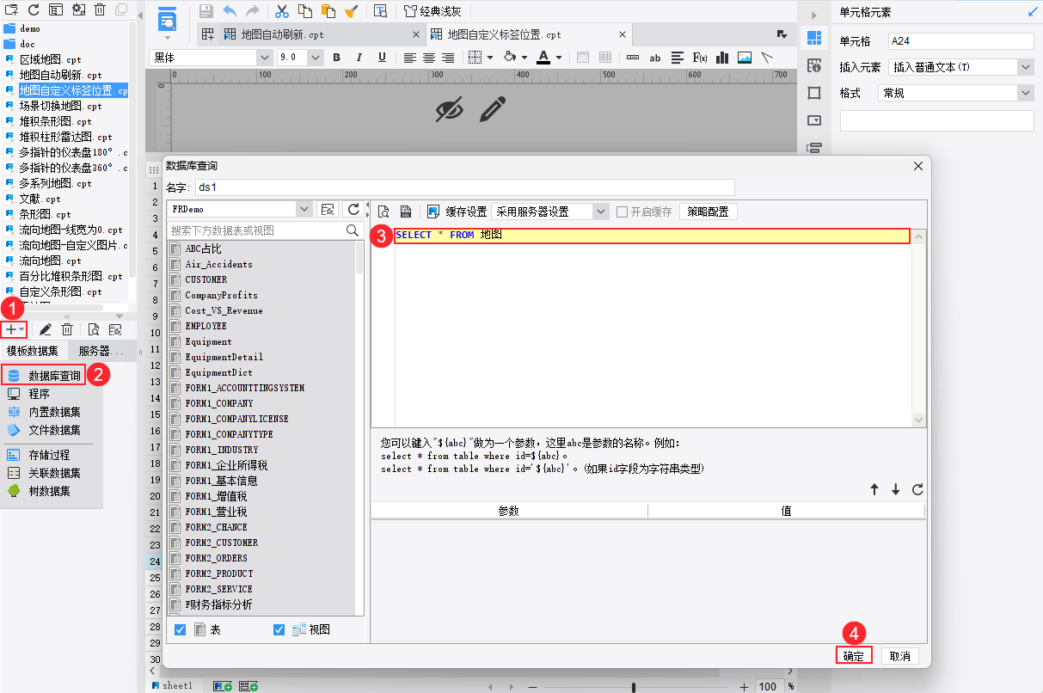Move parameter up with the up arrow
The height and width of the screenshot is (693, 1043).
874,489
